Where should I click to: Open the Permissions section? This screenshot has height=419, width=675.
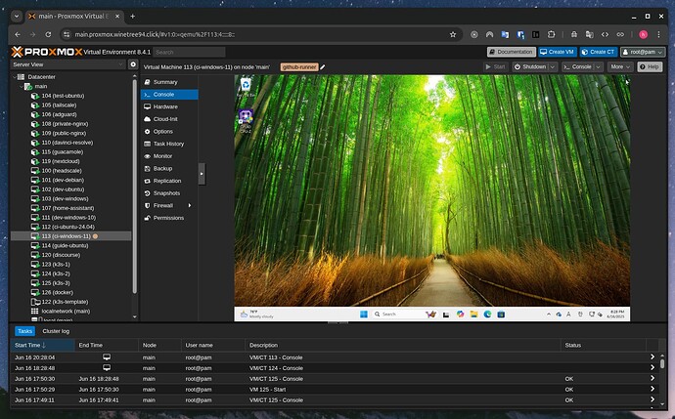169,218
